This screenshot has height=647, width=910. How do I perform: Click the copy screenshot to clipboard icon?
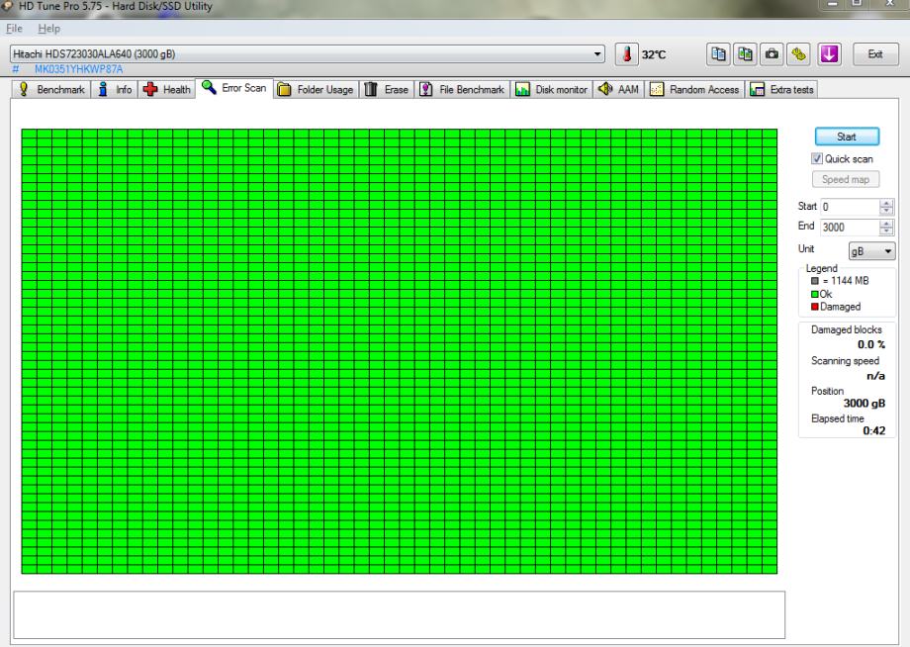(x=745, y=54)
